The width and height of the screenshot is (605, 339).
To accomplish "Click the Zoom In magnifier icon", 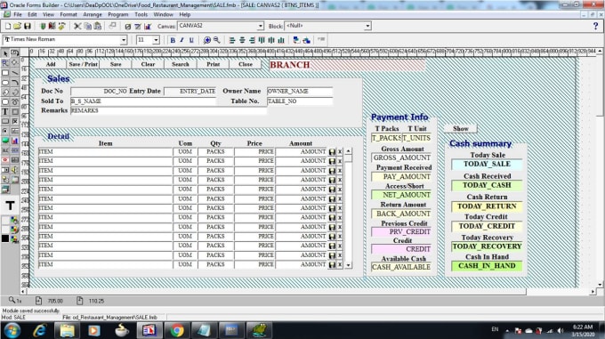I will click(207, 40).
